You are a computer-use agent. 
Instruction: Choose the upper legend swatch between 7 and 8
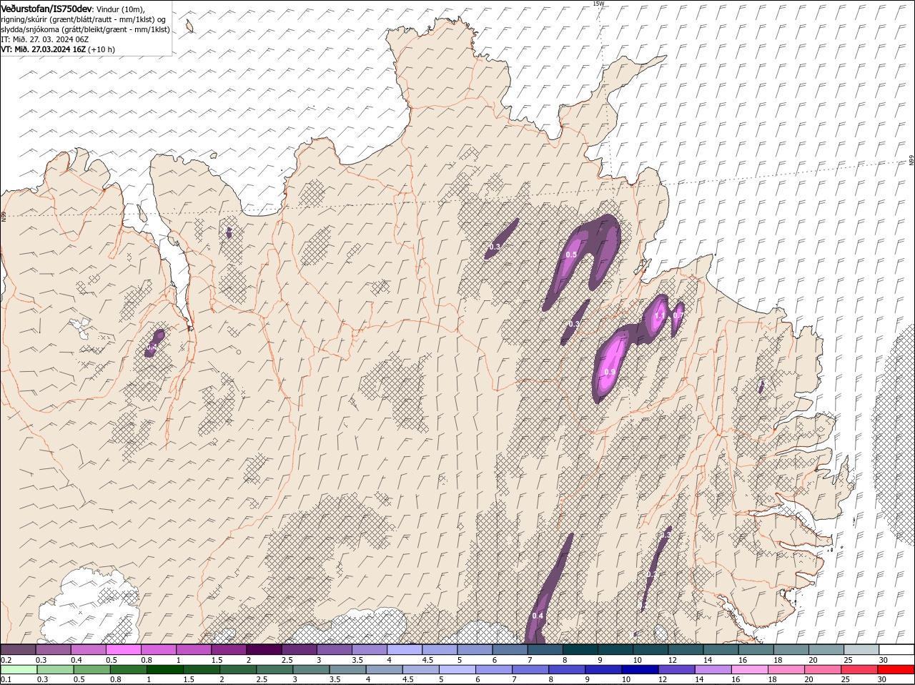point(545,649)
